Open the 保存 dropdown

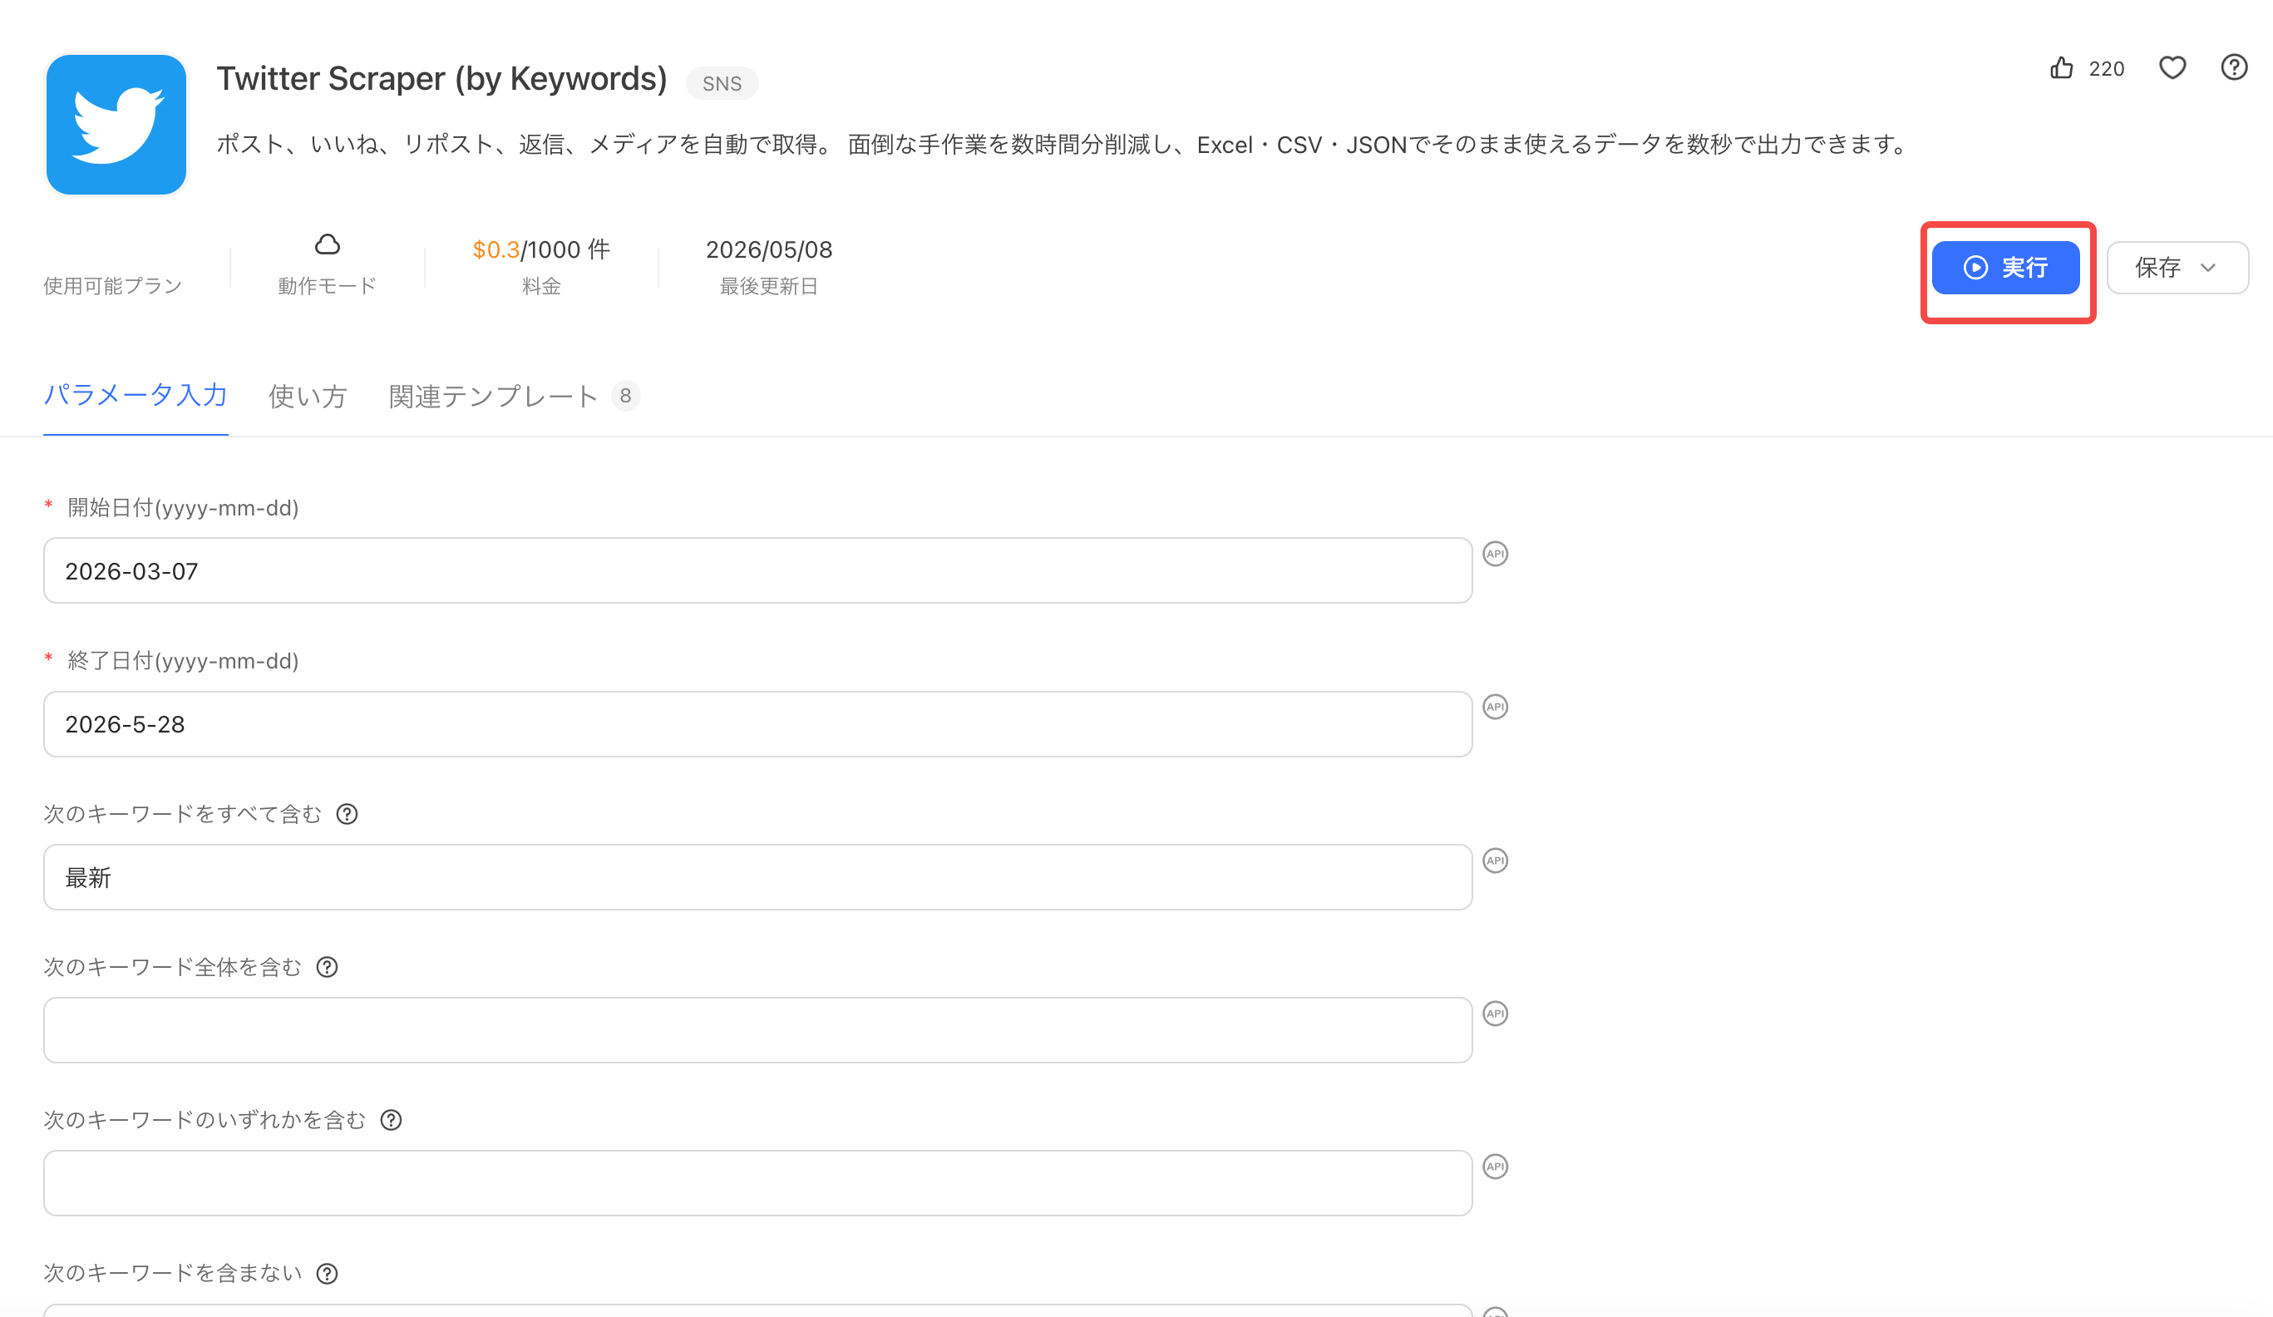point(2177,268)
